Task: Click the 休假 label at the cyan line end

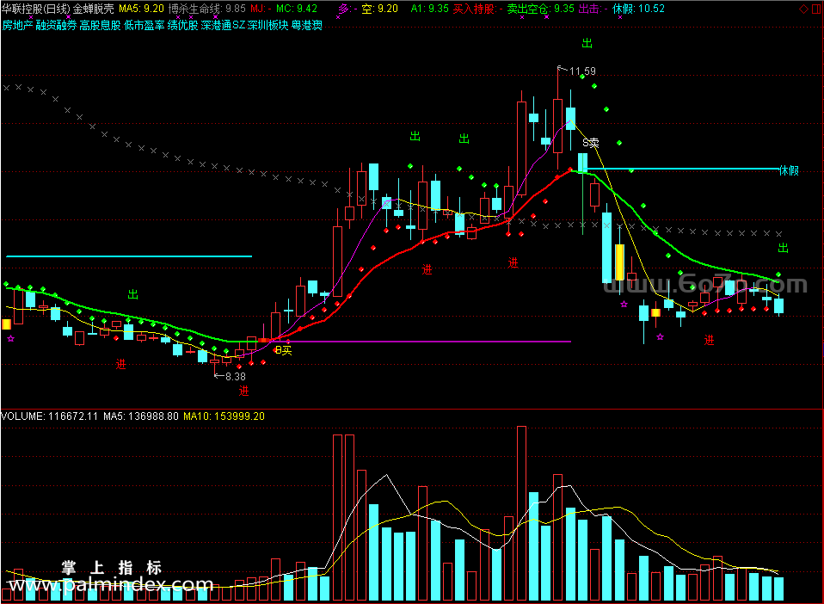Action: pyautogui.click(x=789, y=170)
